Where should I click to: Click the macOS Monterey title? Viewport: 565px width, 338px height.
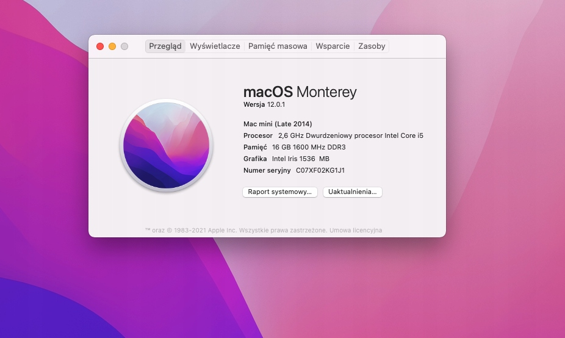click(x=300, y=92)
